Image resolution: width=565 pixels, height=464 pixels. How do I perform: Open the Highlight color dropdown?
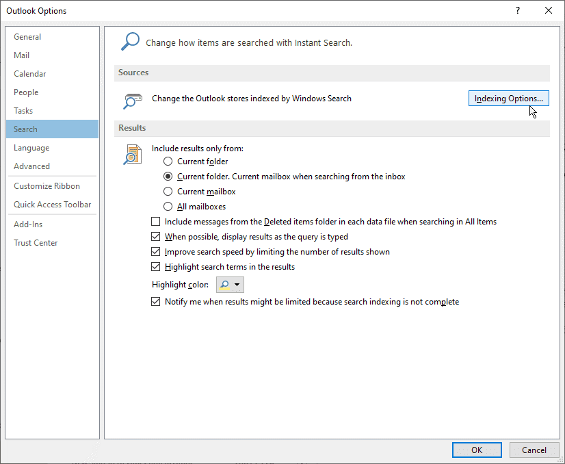pos(239,284)
